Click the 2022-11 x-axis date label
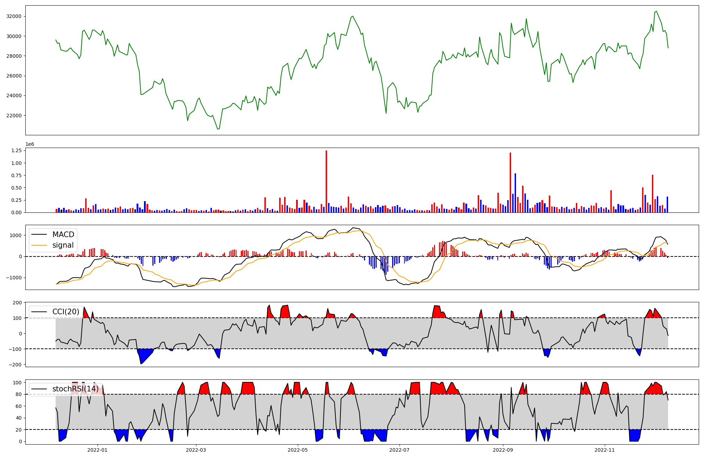The image size is (704, 458). click(604, 450)
